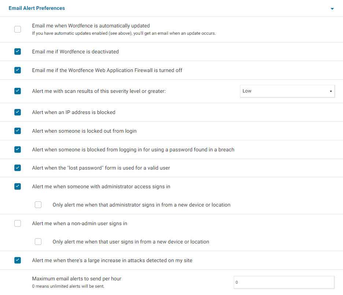Open the dropdown arrow next to Low
Viewport: 343px width, 295px height.
point(331,91)
